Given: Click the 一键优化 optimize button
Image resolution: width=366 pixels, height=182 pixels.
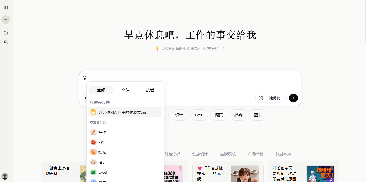Looking at the screenshot, I should pyautogui.click(x=269, y=98).
